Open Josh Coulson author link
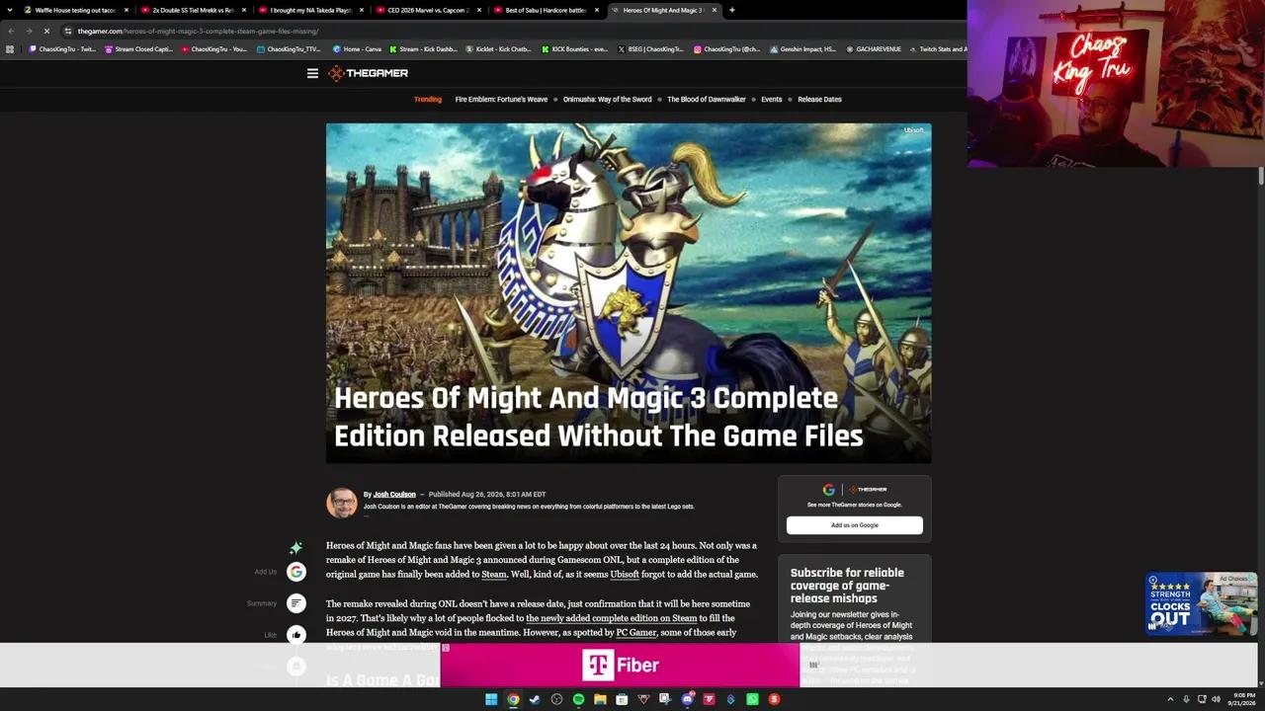Viewport: 1265px width, 711px height. pos(394,494)
